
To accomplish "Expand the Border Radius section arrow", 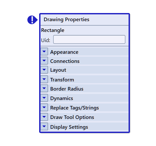I will tap(44, 88).
